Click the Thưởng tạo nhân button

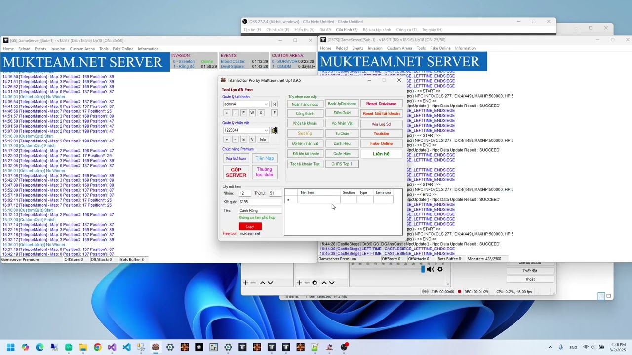pyautogui.click(x=265, y=172)
